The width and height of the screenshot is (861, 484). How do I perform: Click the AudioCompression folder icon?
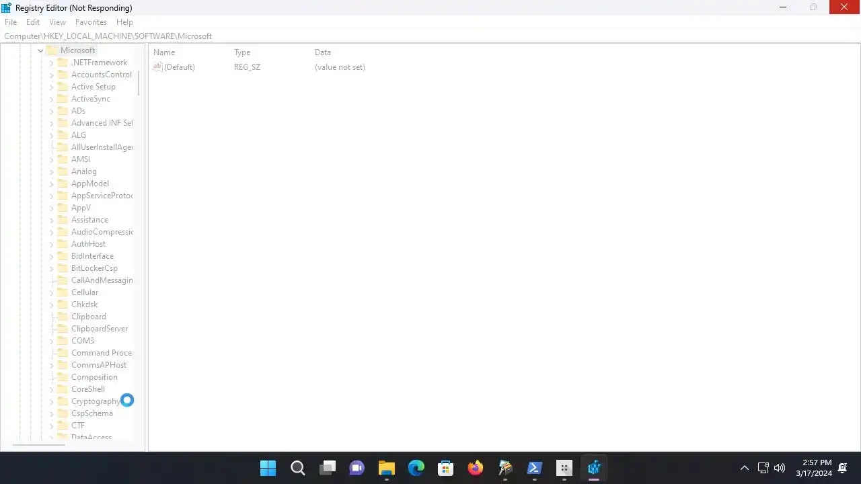(63, 232)
